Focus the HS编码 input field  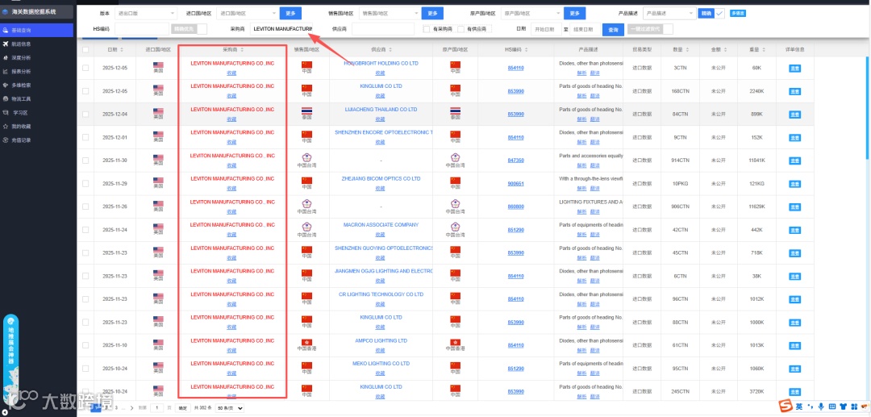[x=142, y=29]
